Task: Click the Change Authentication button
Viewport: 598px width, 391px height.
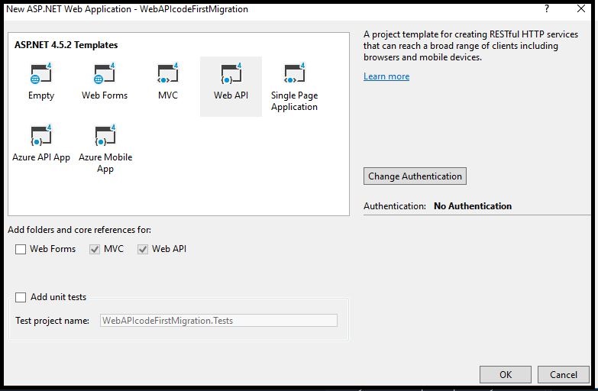Action: point(415,176)
